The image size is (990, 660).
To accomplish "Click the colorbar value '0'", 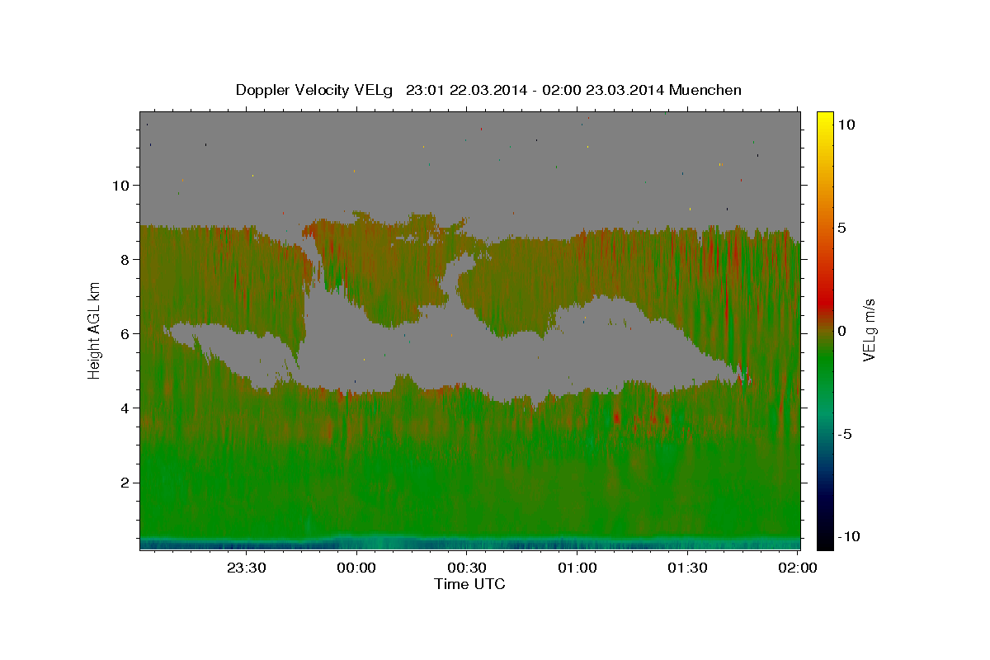I will click(841, 331).
